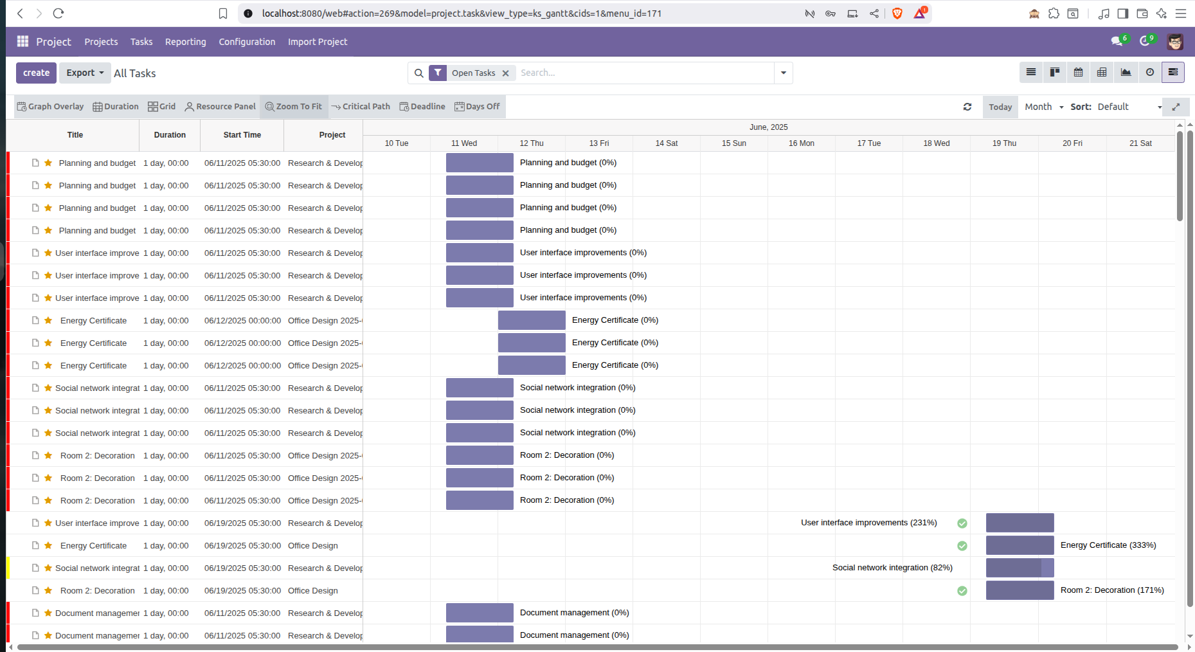Open the Month scale dropdown
Viewport: 1195px width, 652px height.
click(1044, 107)
